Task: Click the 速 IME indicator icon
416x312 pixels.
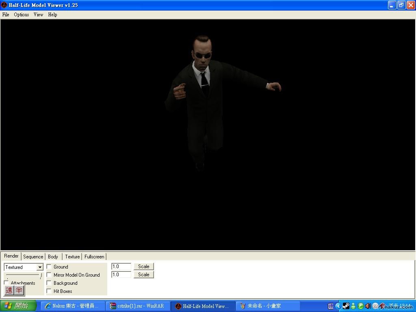Action: coord(9,290)
